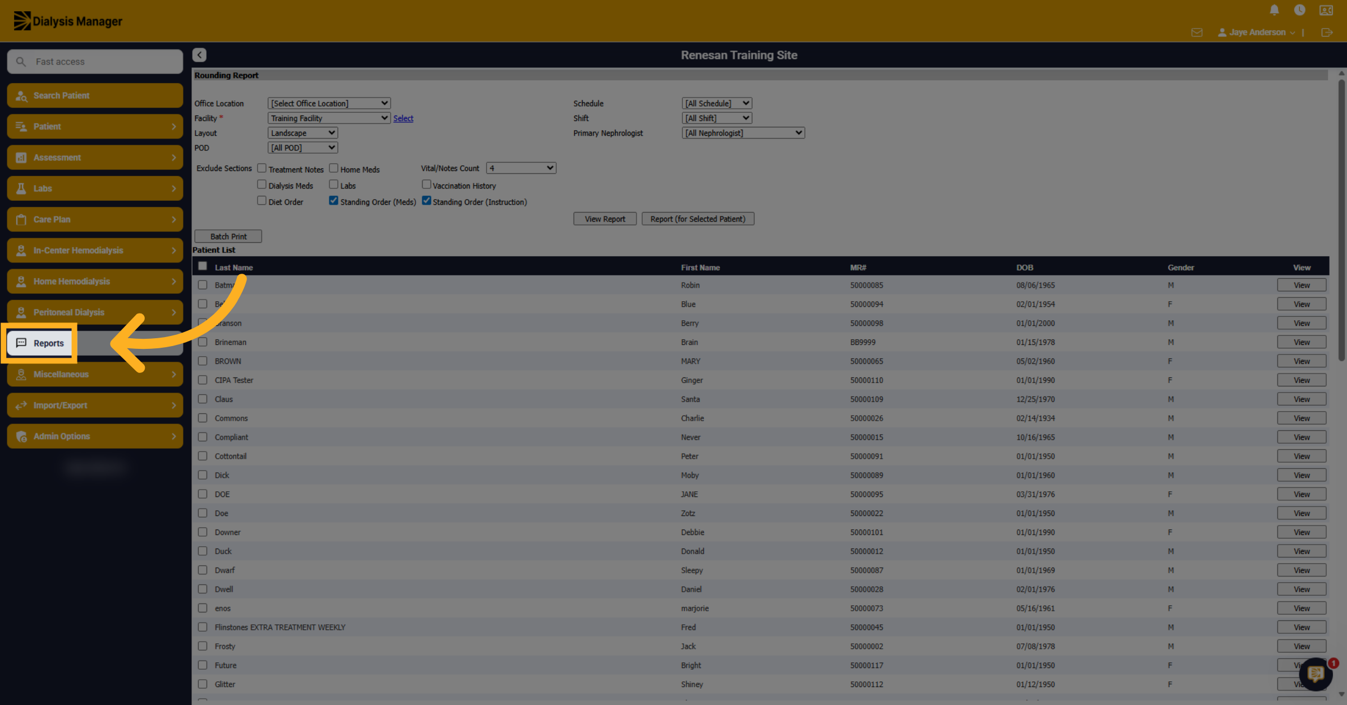Screen dimensions: 1347x705
Task: Open the Patient sidebar menu
Action: click(x=95, y=126)
